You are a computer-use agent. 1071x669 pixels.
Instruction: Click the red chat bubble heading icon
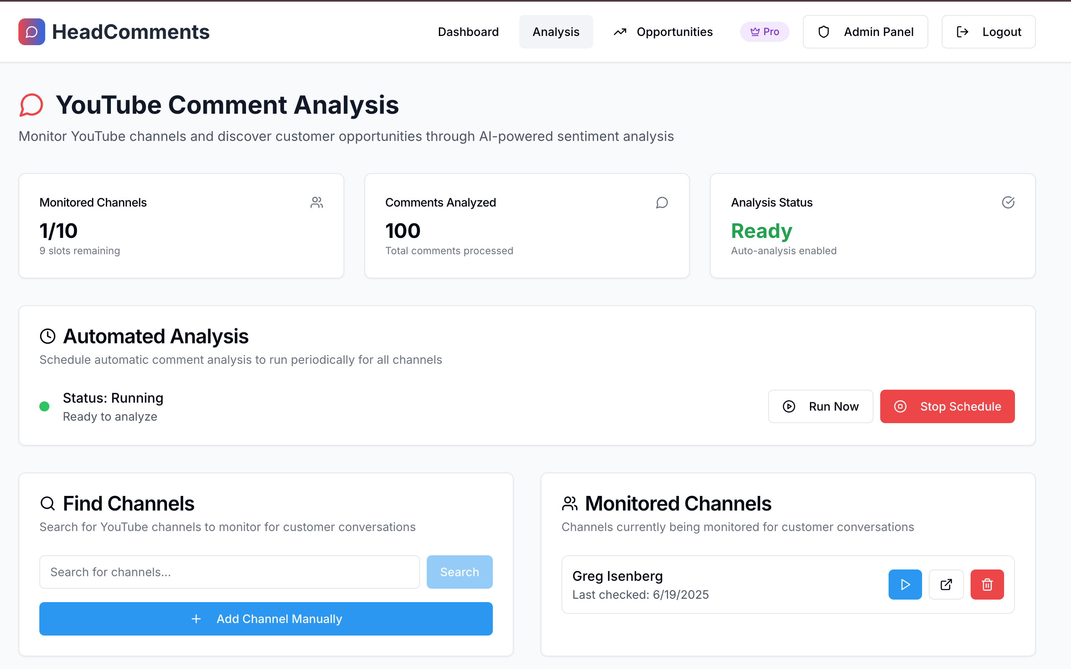coord(31,105)
